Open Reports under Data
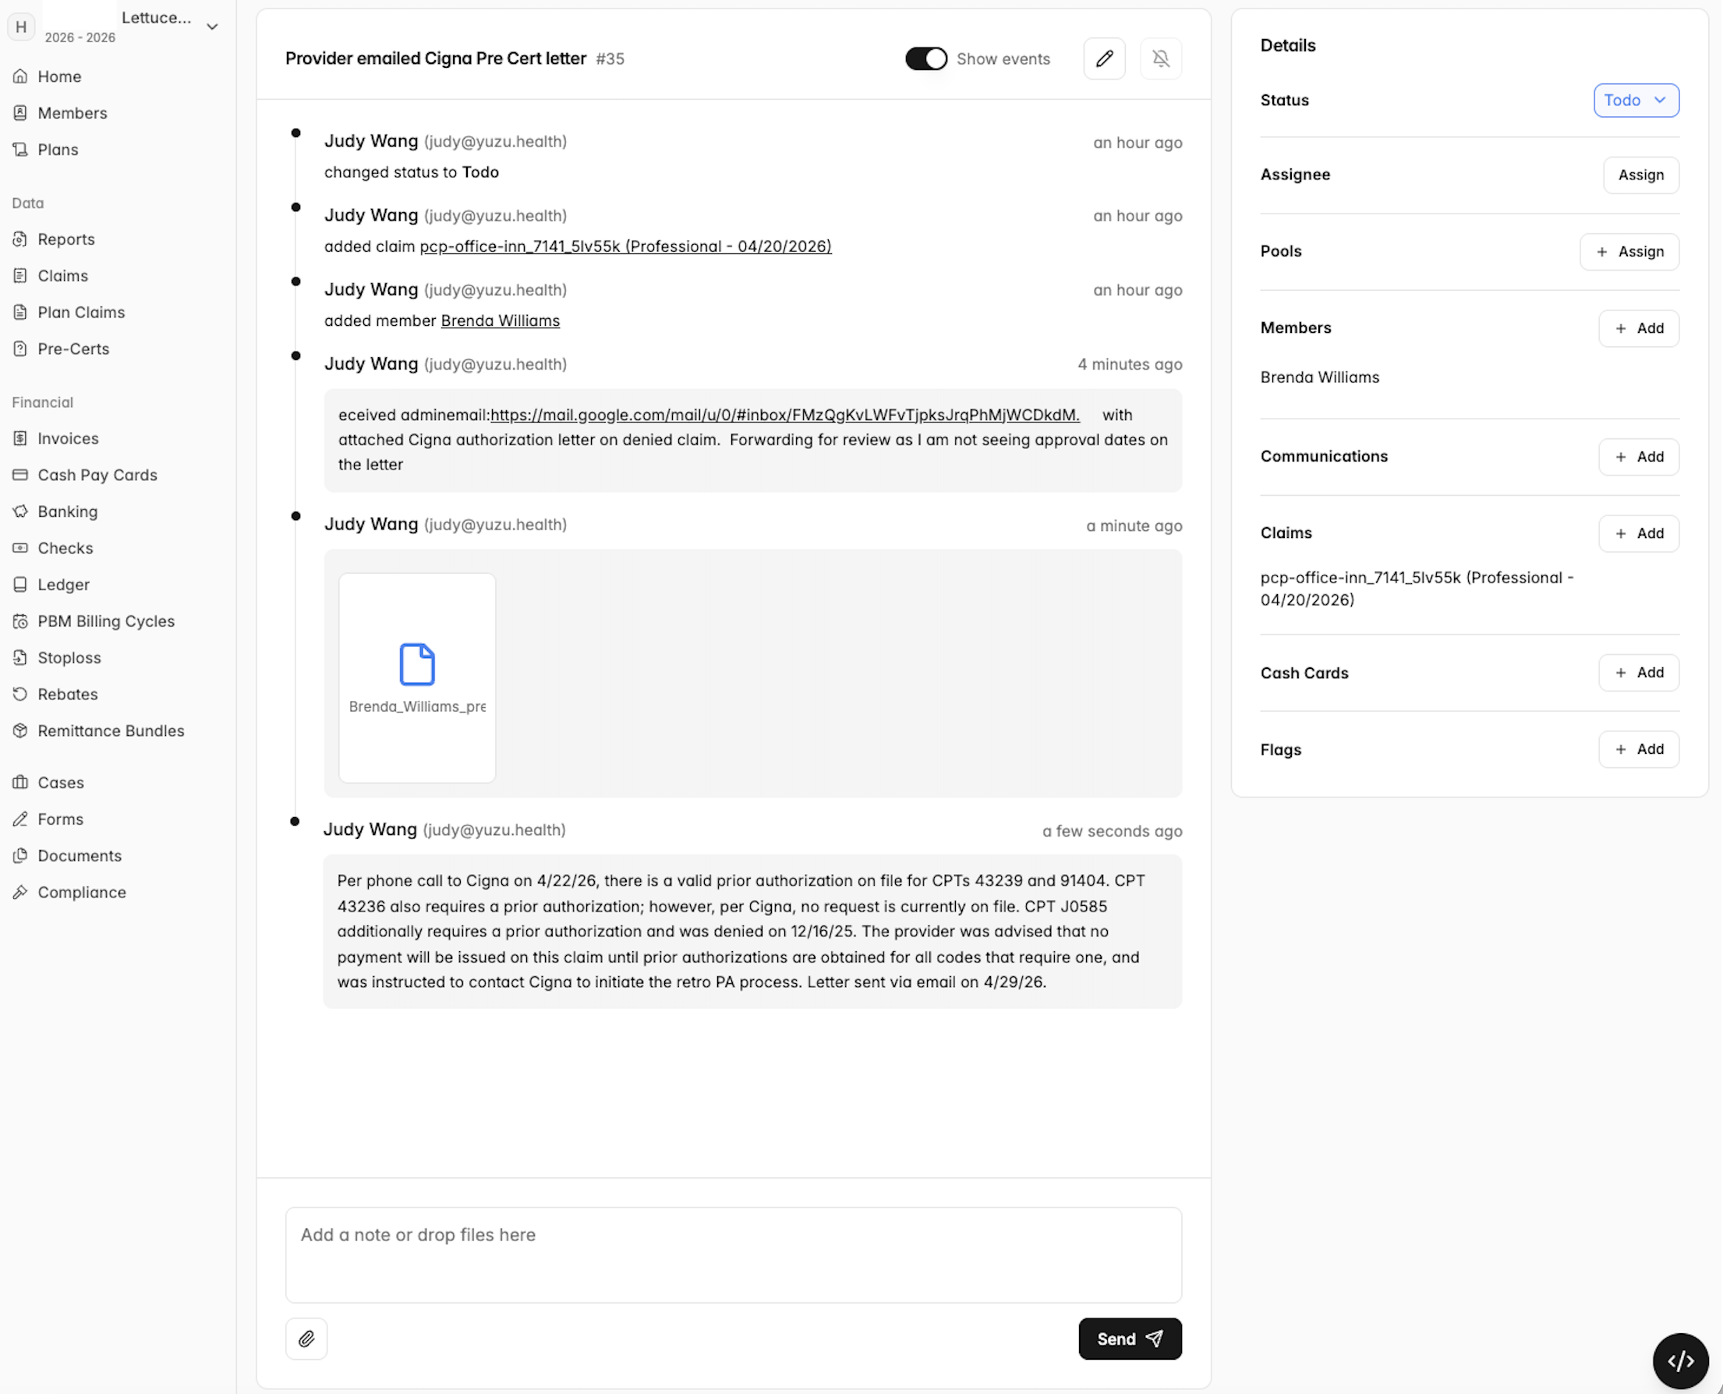Screen dimensions: 1723x1394 pyautogui.click(x=65, y=239)
